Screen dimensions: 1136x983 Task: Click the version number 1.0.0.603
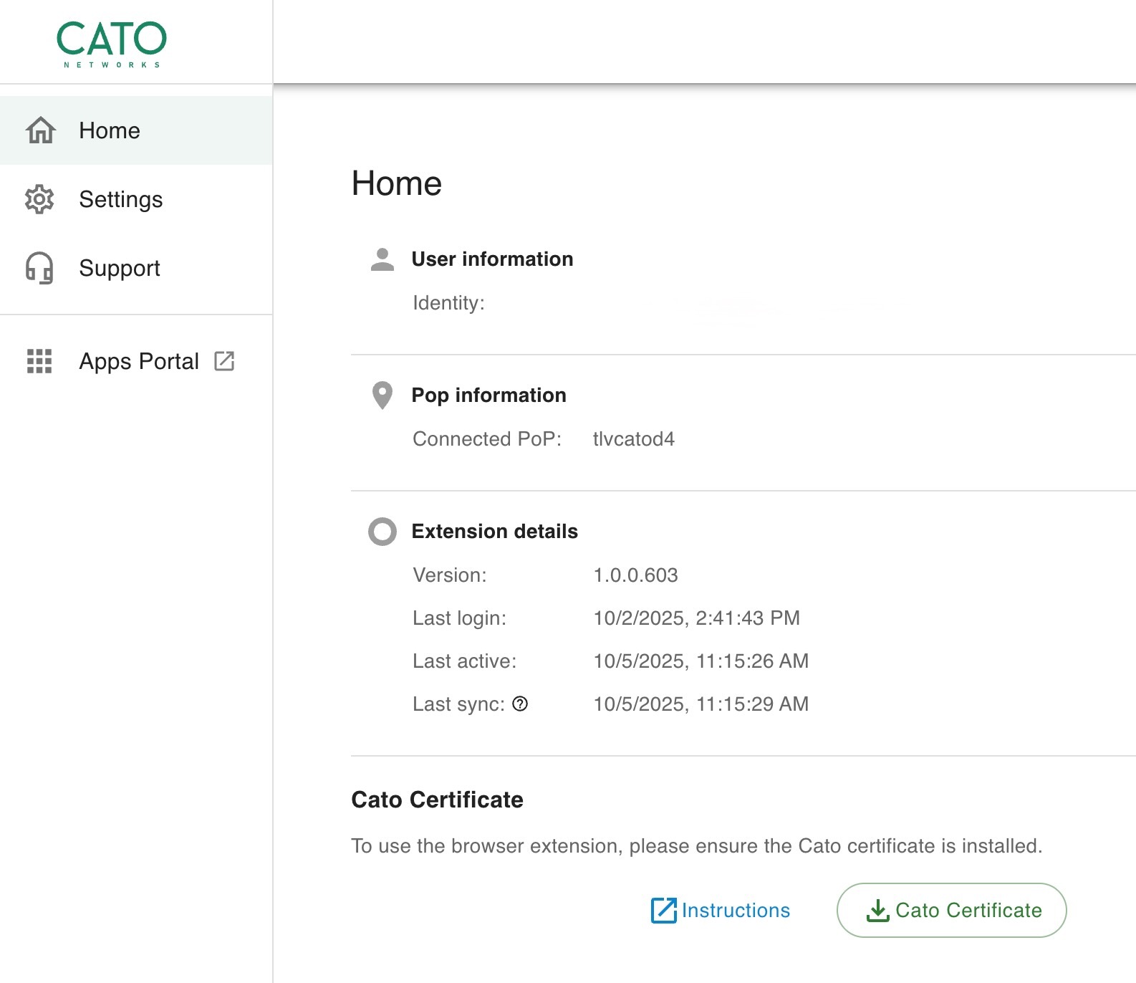pos(635,575)
